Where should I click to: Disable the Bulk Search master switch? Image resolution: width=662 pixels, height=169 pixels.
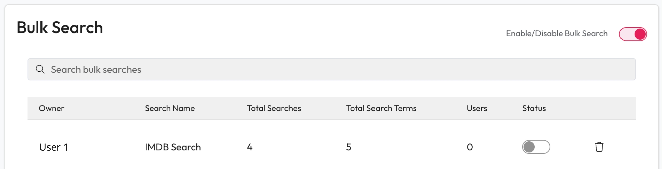point(633,34)
